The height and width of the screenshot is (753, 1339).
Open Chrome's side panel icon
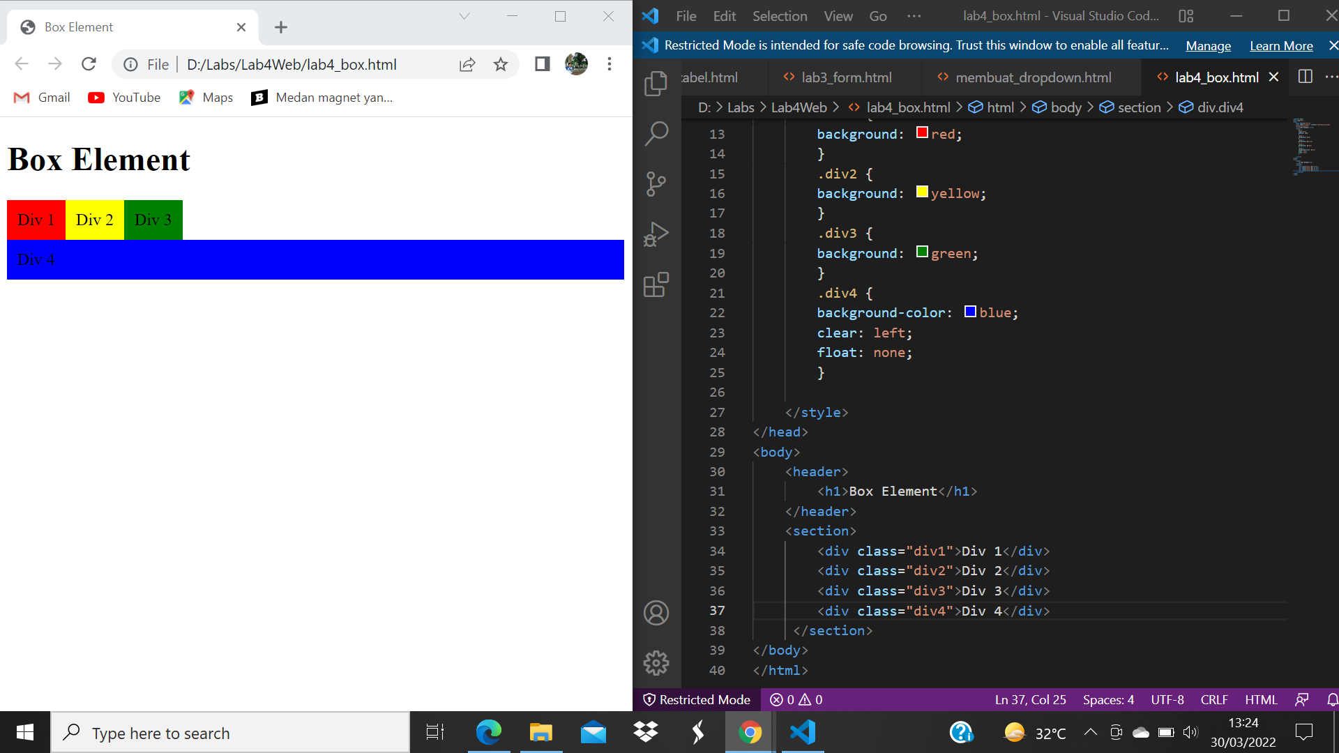tap(542, 63)
